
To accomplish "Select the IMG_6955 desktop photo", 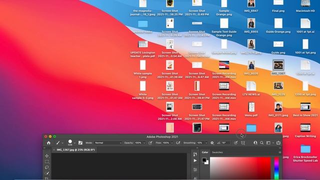I will 251,25.
